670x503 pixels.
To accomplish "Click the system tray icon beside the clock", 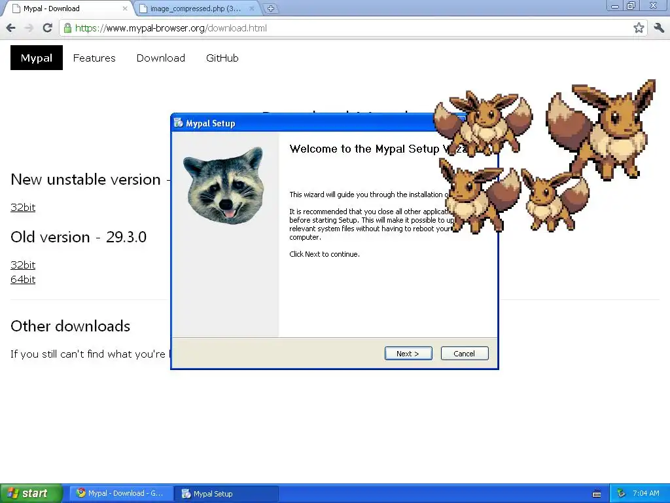I will 622,494.
